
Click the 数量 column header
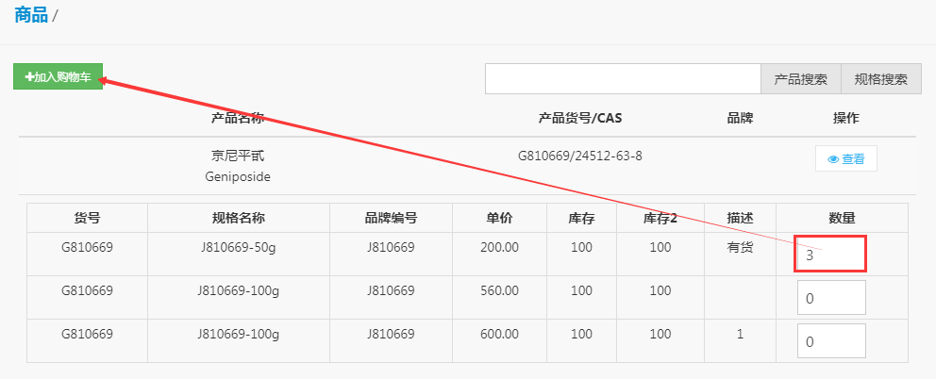pos(842,218)
